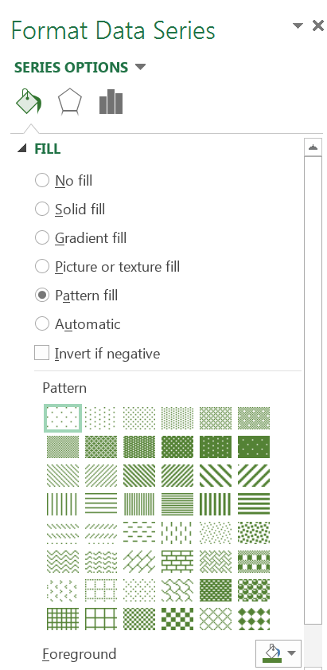
Task: Choose the Gradient fill radio button
Action: [42, 237]
